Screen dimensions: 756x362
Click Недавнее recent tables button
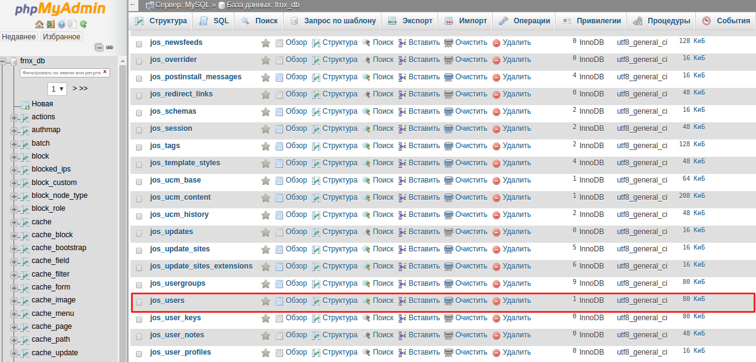point(19,37)
